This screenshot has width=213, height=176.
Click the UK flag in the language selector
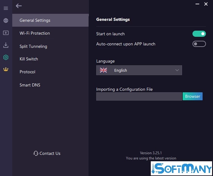(x=104, y=70)
